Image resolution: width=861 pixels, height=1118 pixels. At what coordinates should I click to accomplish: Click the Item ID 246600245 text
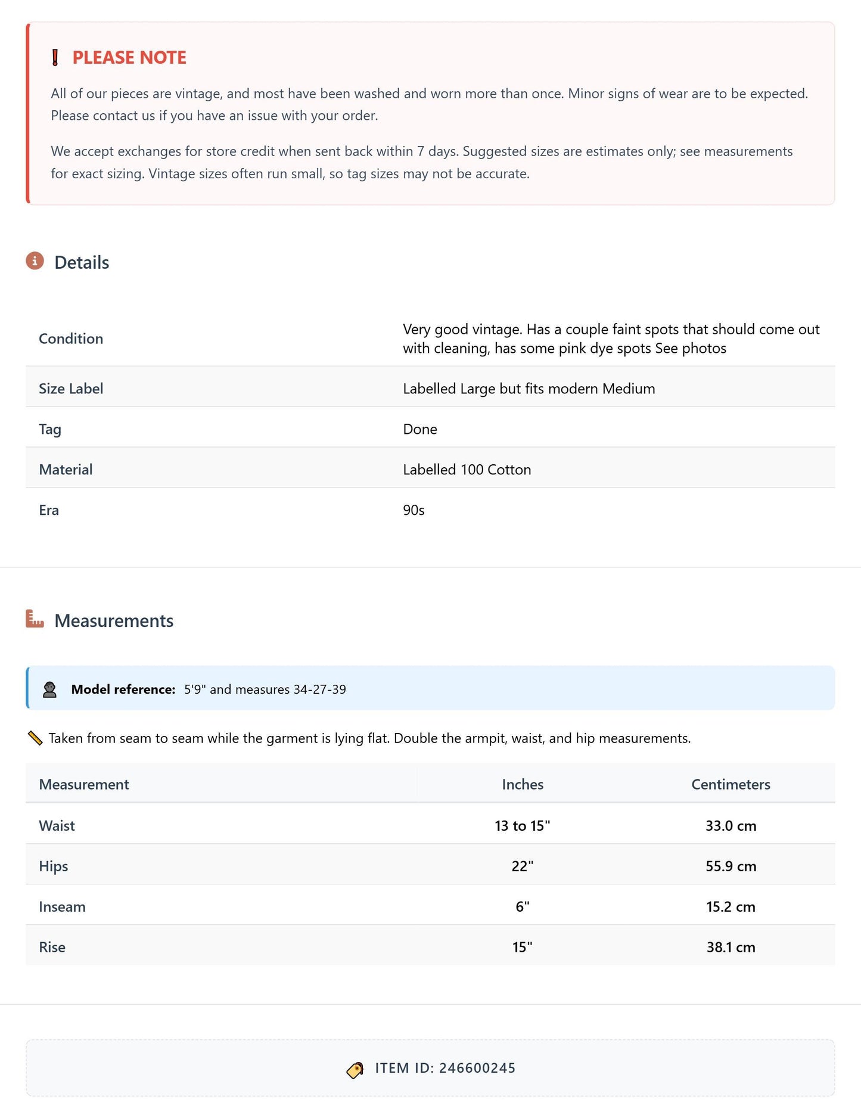(445, 1068)
